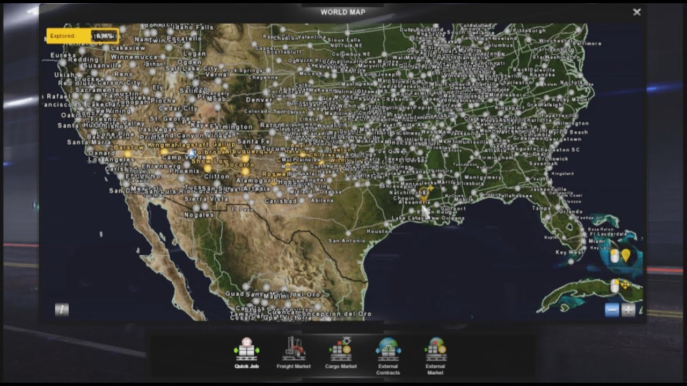The width and height of the screenshot is (687, 386).
Task: Click the Montgomery city label
Action: (x=483, y=177)
